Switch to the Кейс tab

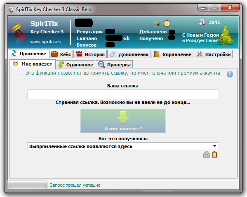click(61, 54)
